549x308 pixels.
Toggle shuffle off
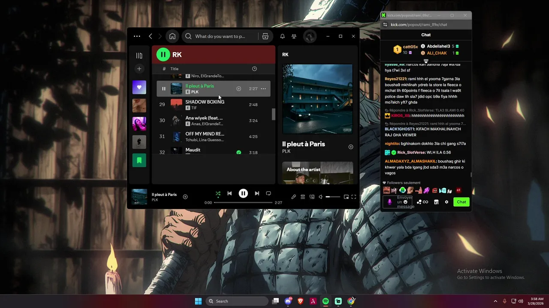218,193
